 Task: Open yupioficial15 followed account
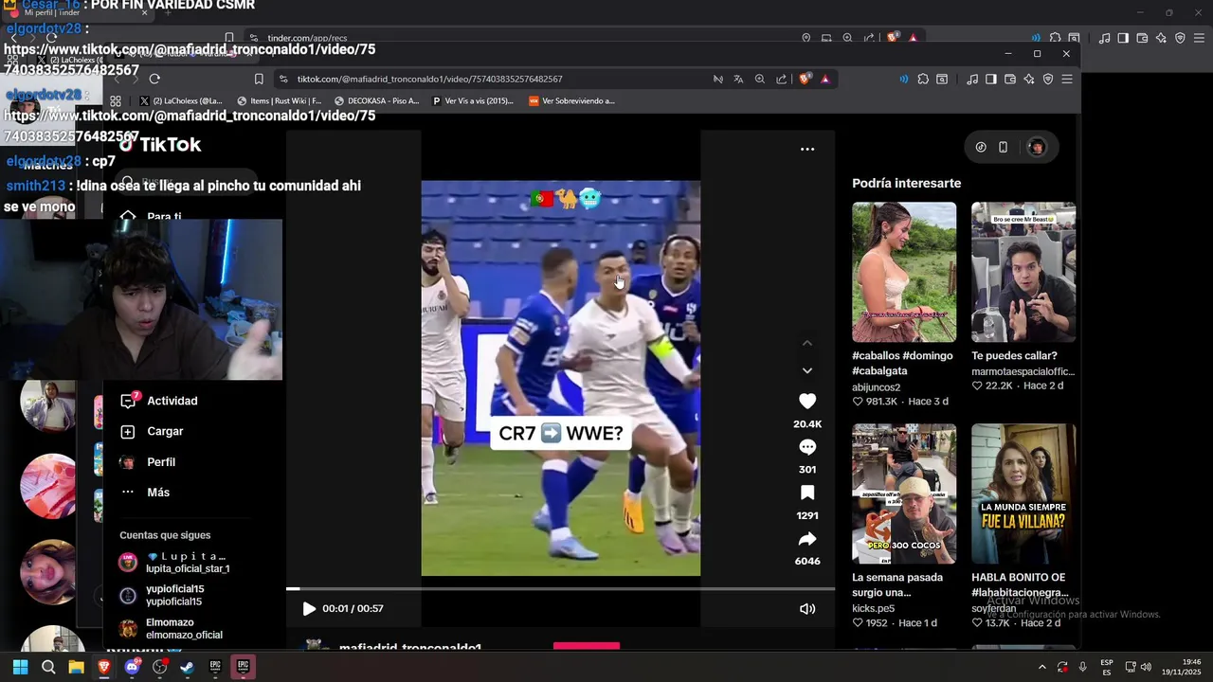(162, 595)
